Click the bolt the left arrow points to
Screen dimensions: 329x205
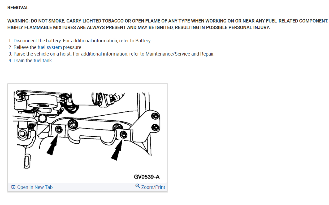click(x=59, y=129)
